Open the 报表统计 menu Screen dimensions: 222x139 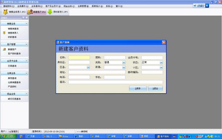[97, 6]
